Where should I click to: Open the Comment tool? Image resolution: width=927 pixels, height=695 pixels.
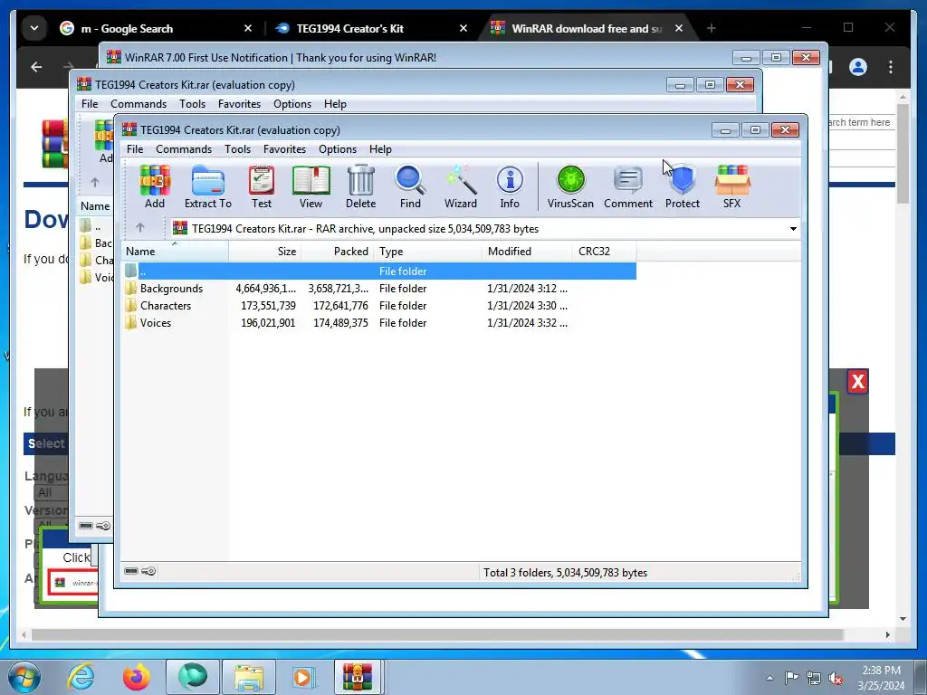coord(628,186)
